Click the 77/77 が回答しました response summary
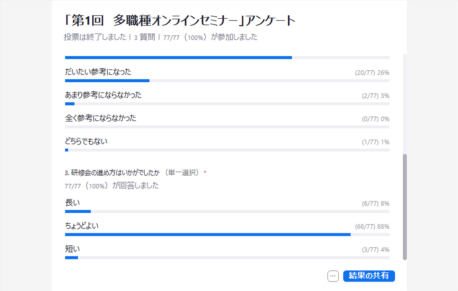Image resolution: width=458 pixels, height=291 pixels. click(112, 186)
